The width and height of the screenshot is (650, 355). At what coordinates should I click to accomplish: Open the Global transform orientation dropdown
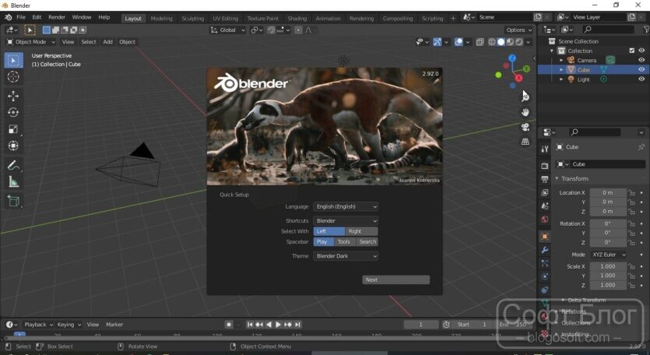[227, 30]
